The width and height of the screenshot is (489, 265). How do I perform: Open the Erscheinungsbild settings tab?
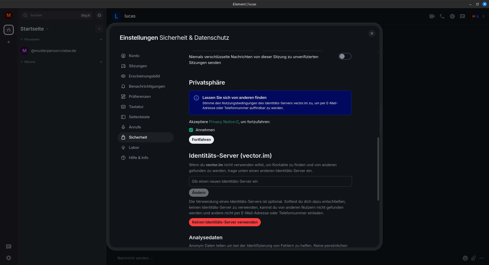144,76
